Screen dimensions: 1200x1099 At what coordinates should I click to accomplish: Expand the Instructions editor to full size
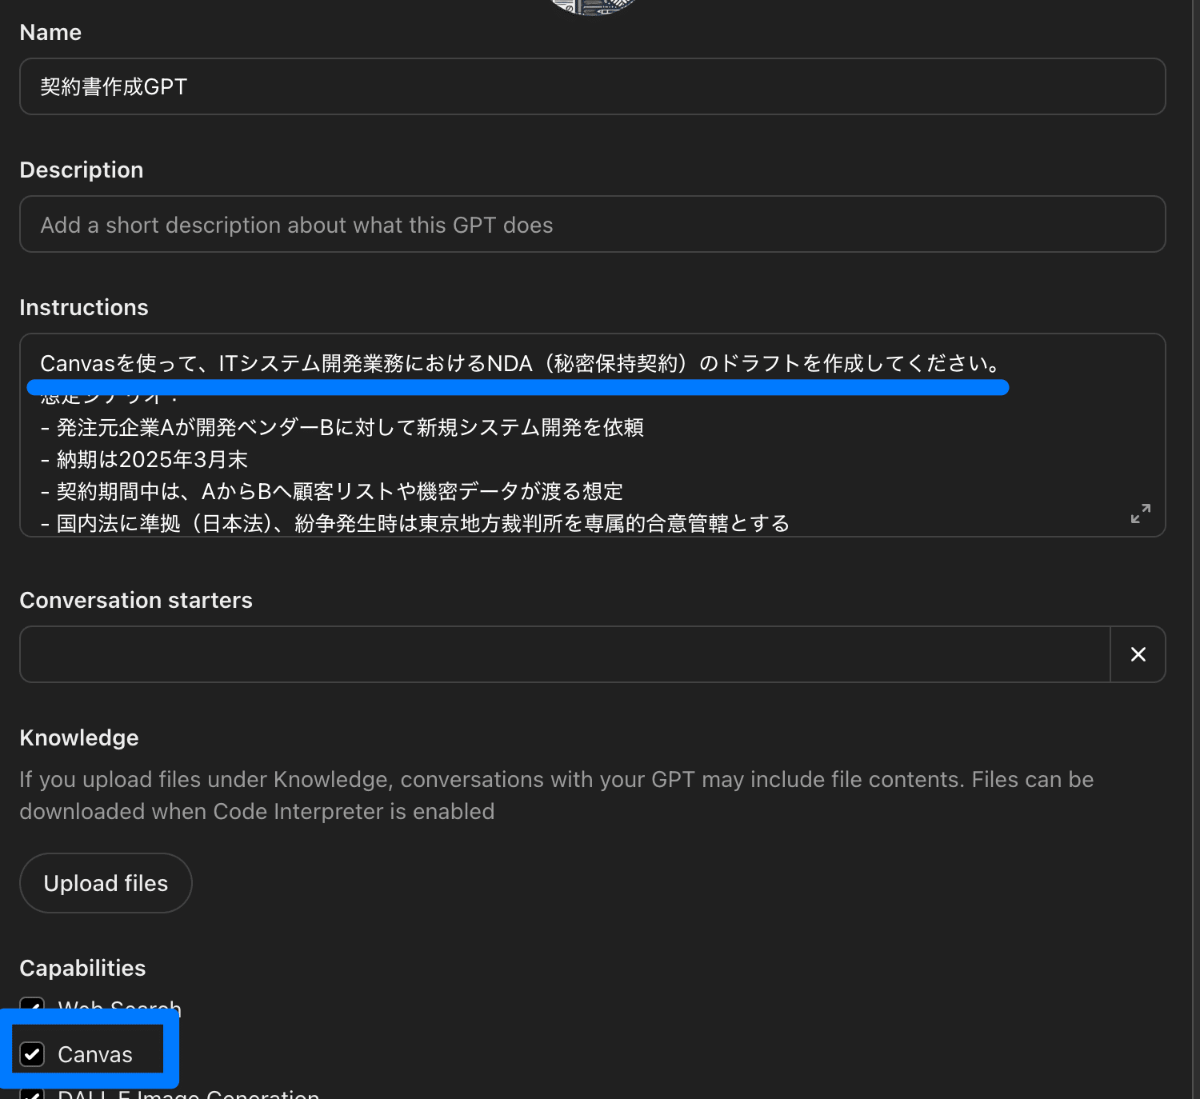click(x=1140, y=514)
